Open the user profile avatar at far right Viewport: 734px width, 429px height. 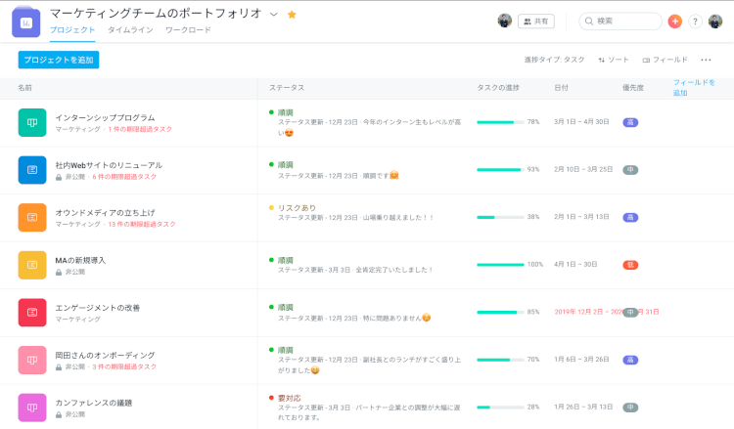coord(715,21)
